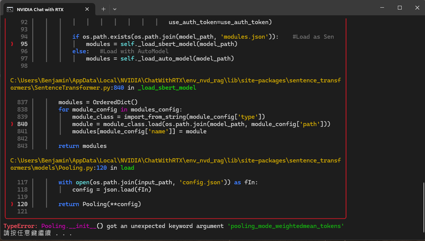Close the terminal window
The width and height of the screenshot is (425, 241).
click(x=417, y=8)
